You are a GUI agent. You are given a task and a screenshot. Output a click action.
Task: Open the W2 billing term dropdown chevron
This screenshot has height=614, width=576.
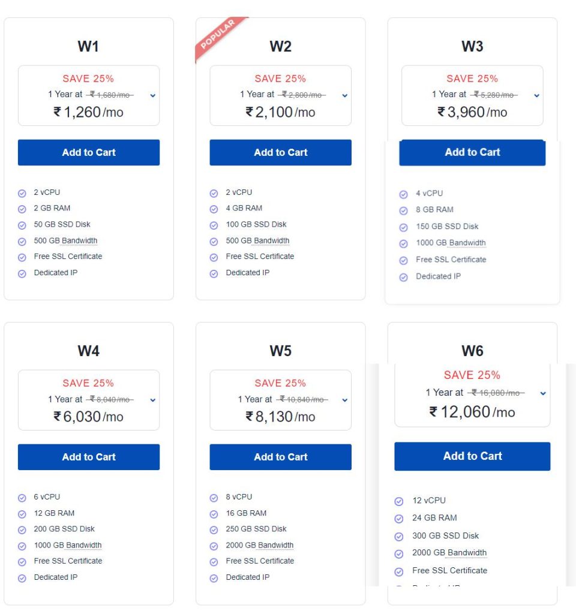pyautogui.click(x=345, y=95)
